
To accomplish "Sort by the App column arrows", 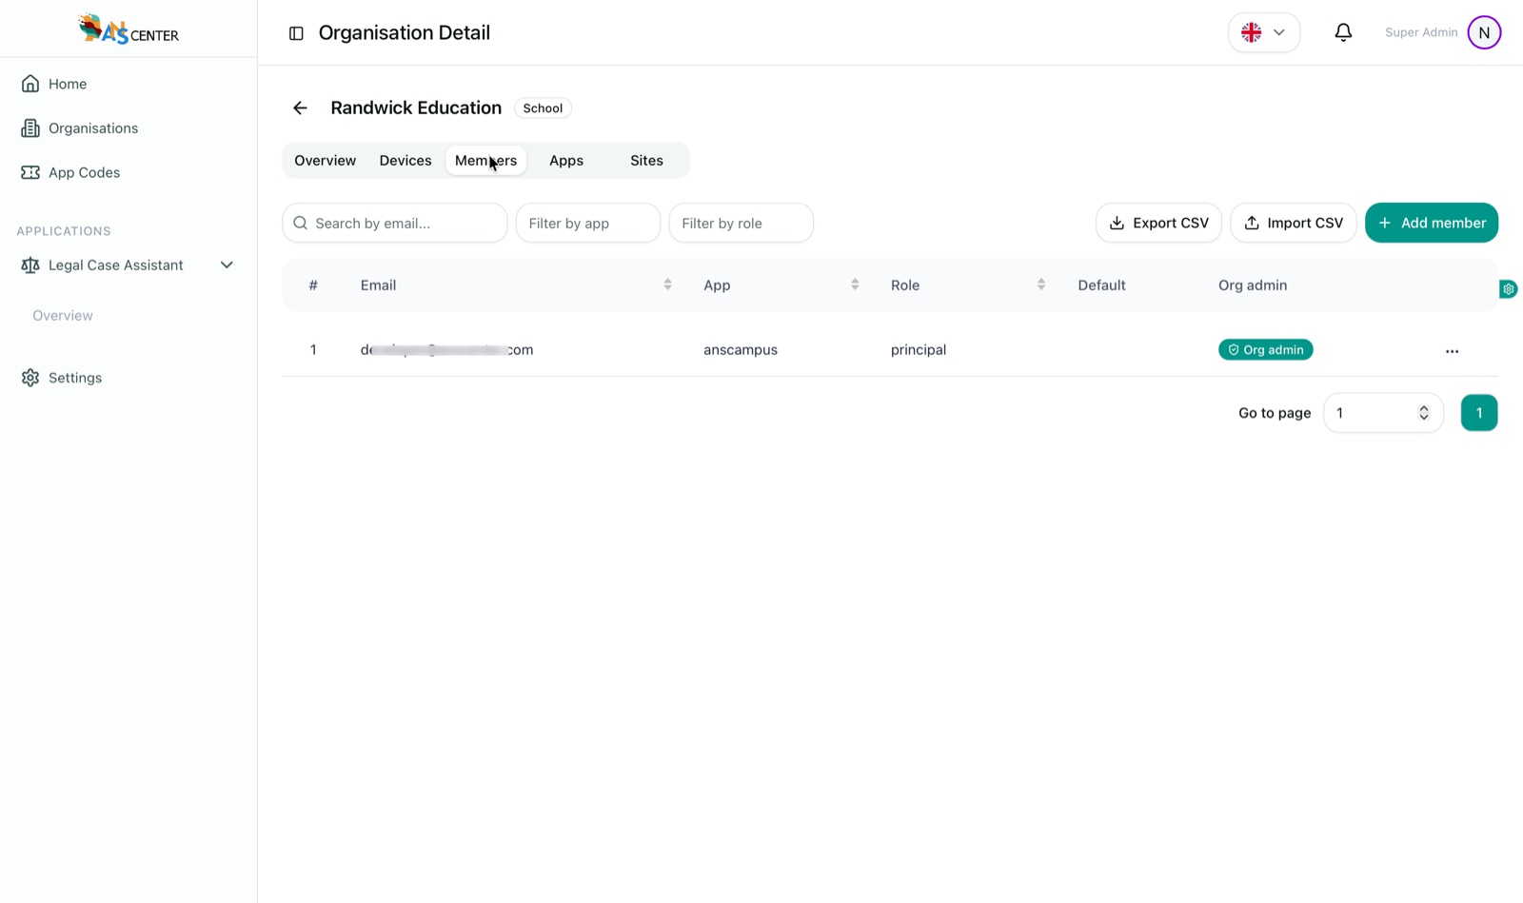I will 855,285.
